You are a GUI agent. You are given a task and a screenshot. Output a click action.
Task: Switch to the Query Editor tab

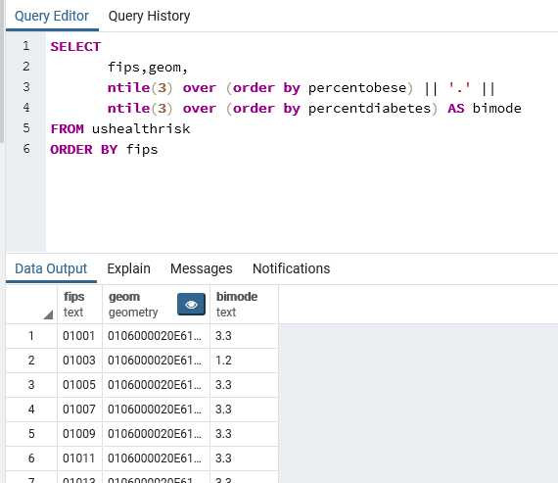coord(52,16)
